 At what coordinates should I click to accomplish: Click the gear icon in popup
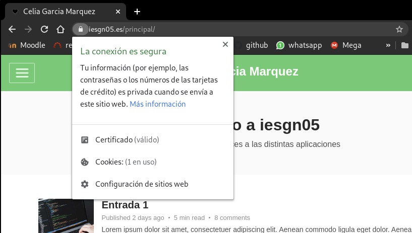point(85,184)
